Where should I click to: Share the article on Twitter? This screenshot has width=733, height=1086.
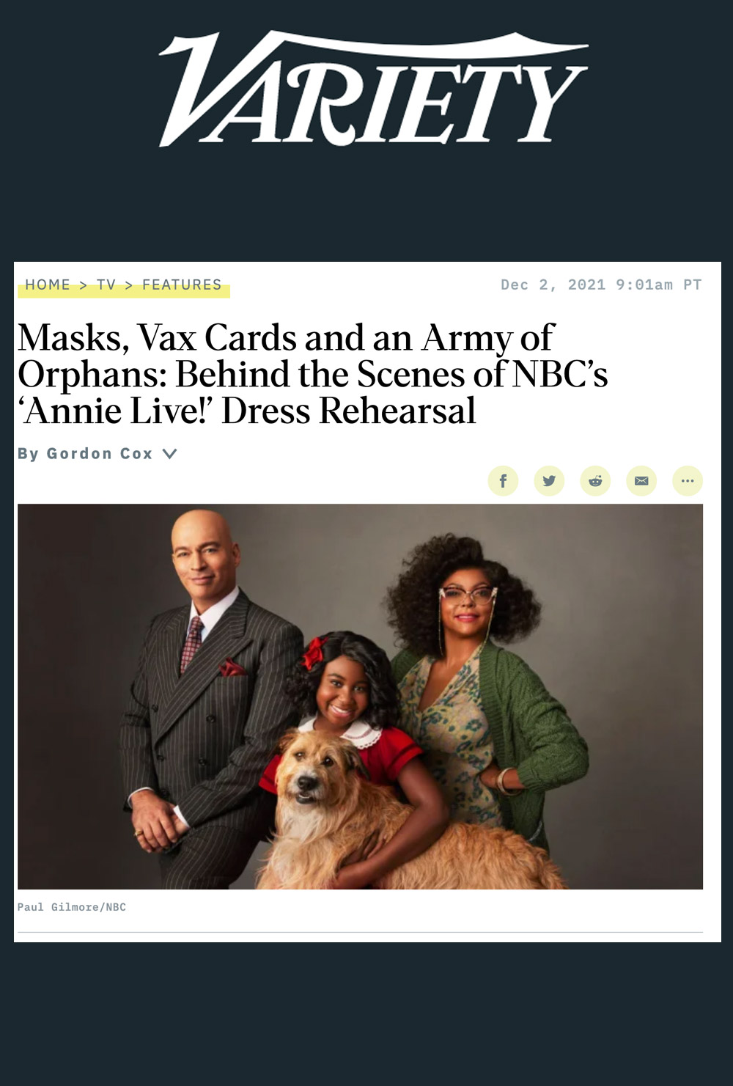549,481
